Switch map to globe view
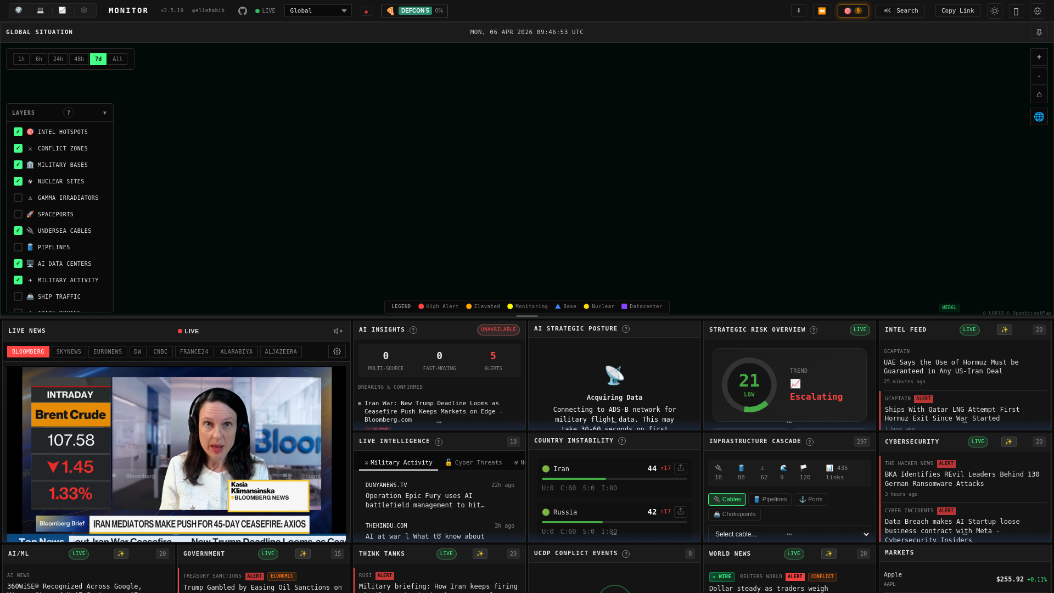This screenshot has height=593, width=1054. (x=1039, y=116)
